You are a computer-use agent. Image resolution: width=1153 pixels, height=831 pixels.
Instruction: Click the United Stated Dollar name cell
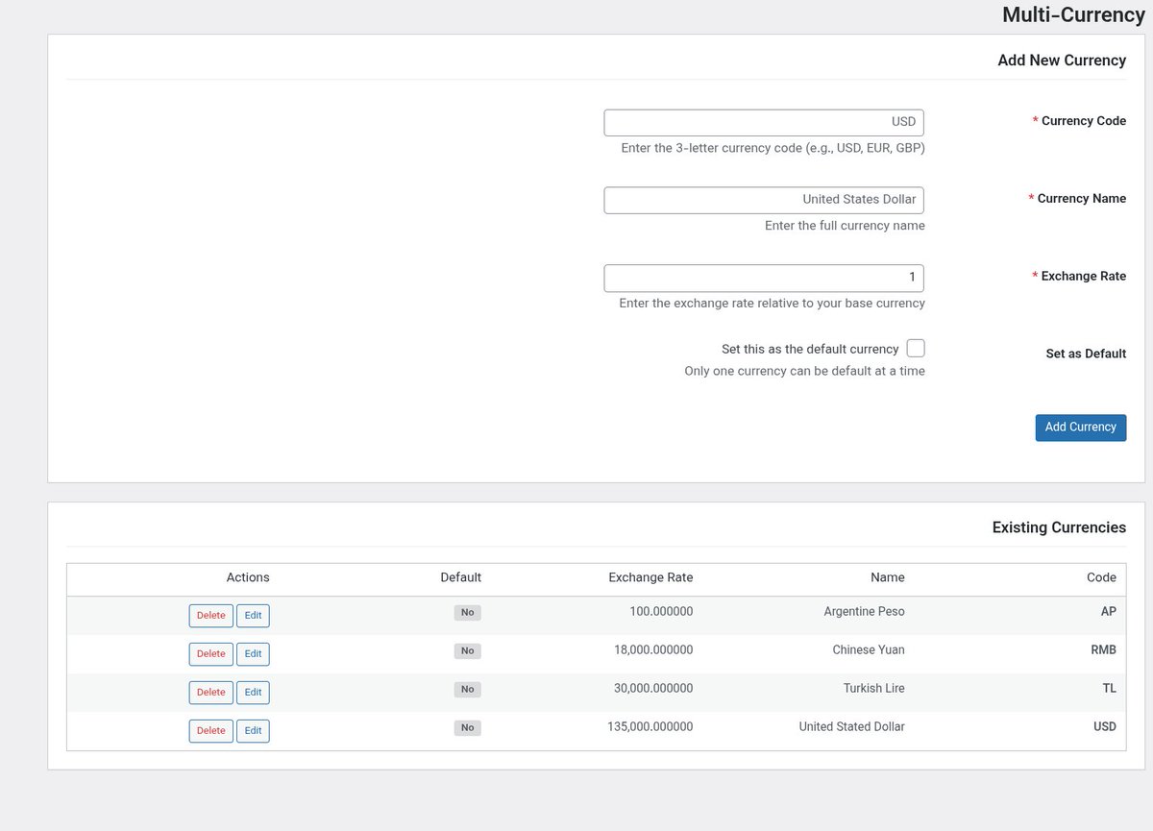point(852,727)
